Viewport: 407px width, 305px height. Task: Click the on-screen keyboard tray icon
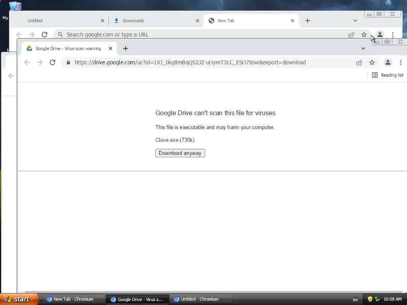(x=355, y=299)
